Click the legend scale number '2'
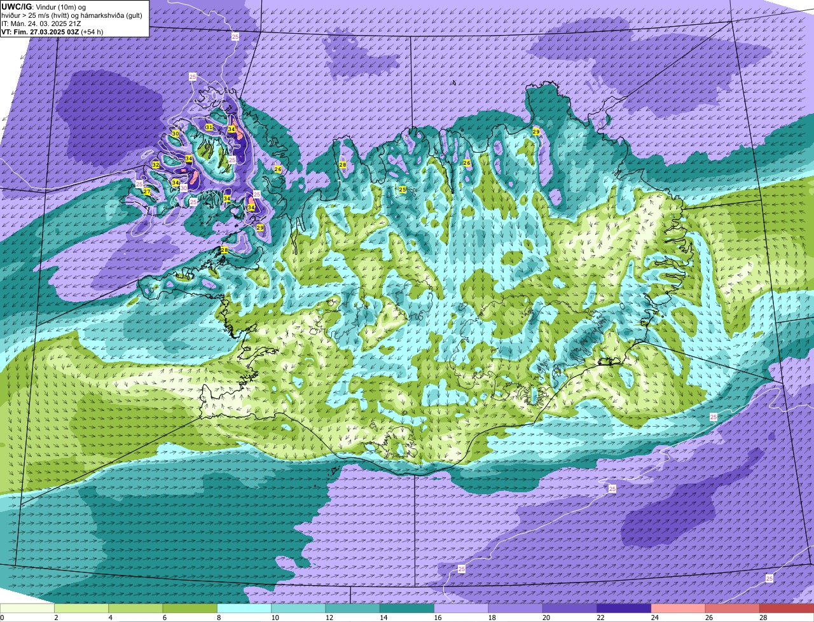 [56, 618]
